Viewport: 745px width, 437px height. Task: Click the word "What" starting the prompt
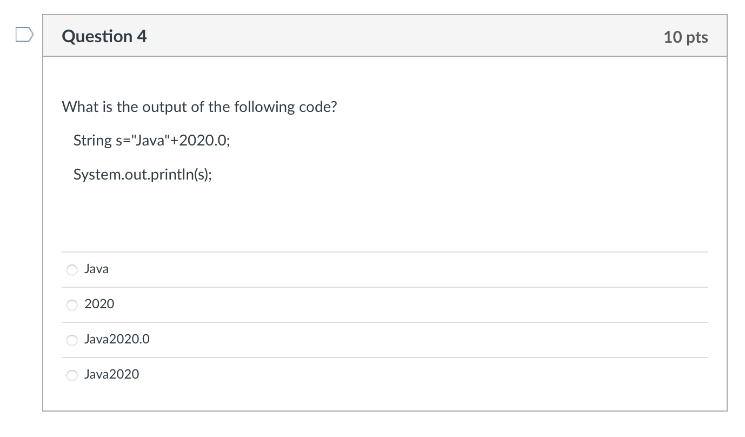point(79,107)
